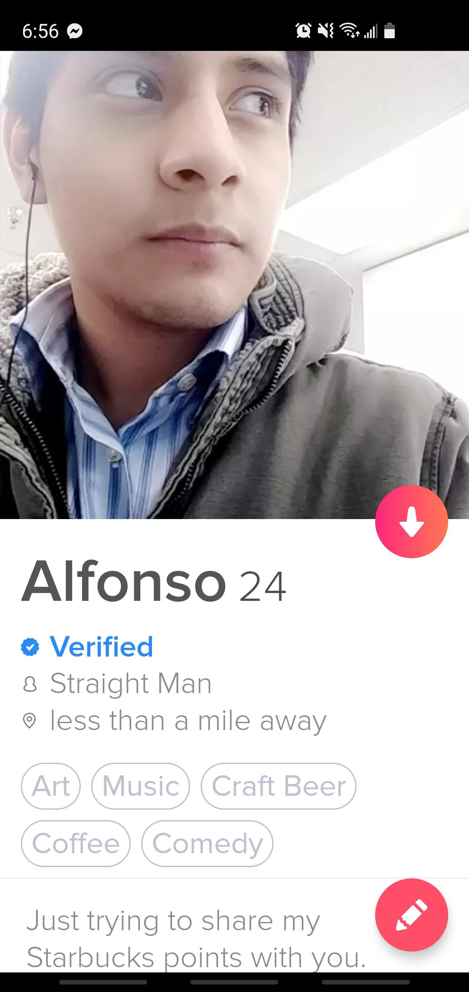
Task: Select the Art interest tag
Action: [x=51, y=786]
